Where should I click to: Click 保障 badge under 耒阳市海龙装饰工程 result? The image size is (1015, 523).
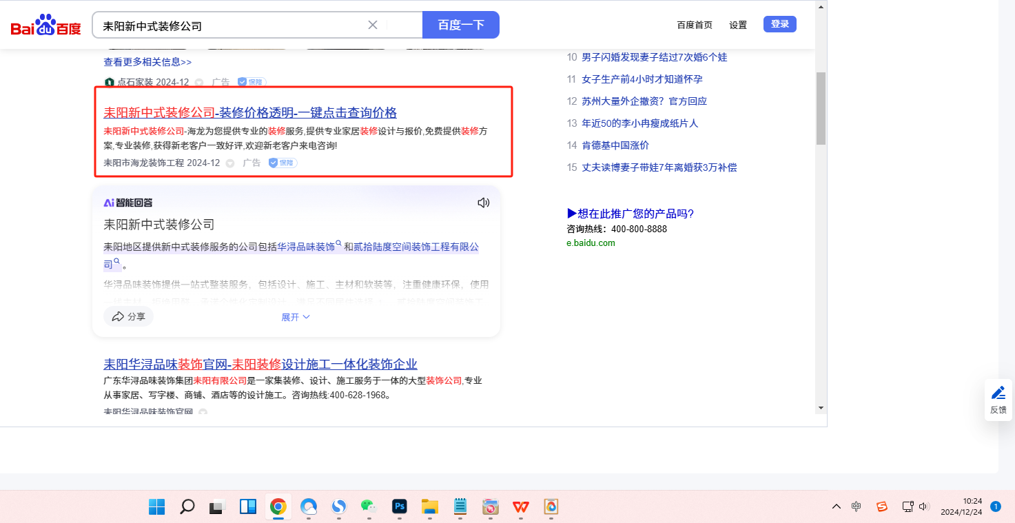(x=283, y=163)
